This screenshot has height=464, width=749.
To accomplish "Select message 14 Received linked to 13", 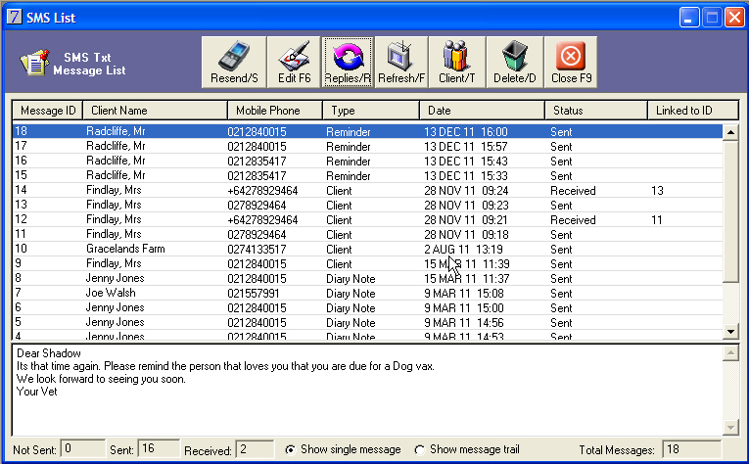I will (x=367, y=191).
